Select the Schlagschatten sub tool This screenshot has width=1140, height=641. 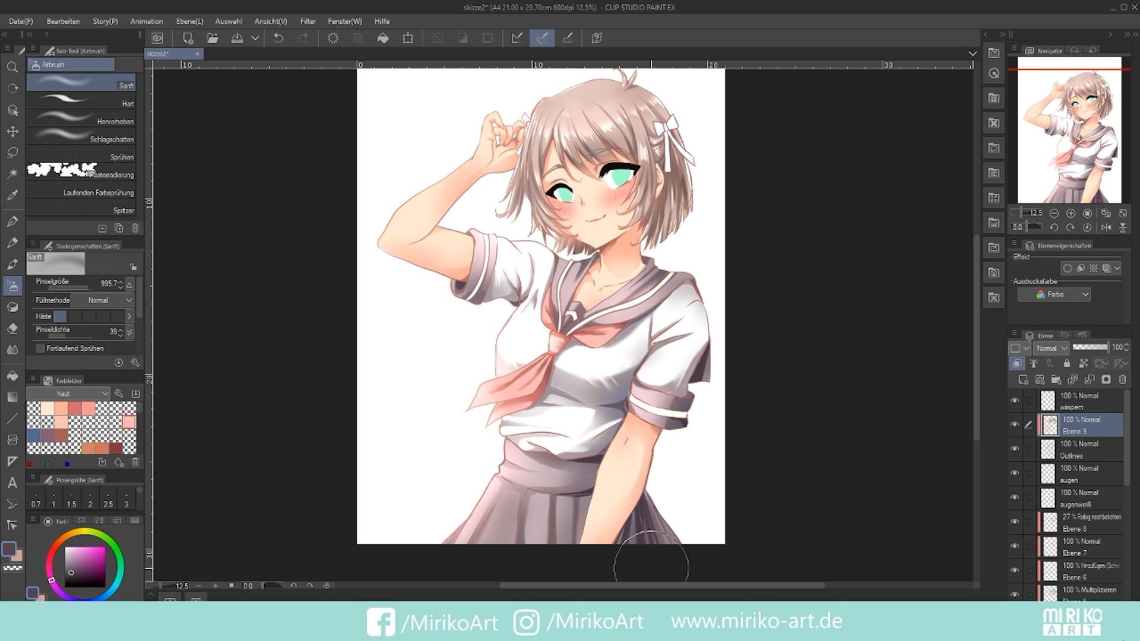point(81,136)
